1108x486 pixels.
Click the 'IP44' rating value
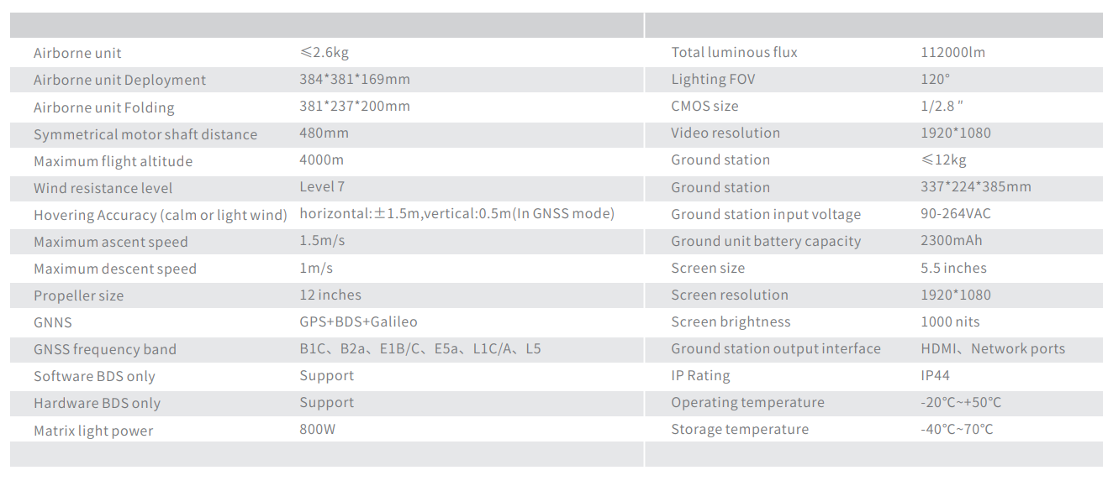coord(935,375)
